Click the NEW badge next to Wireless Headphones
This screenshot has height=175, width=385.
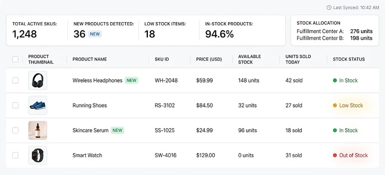pyautogui.click(x=131, y=80)
